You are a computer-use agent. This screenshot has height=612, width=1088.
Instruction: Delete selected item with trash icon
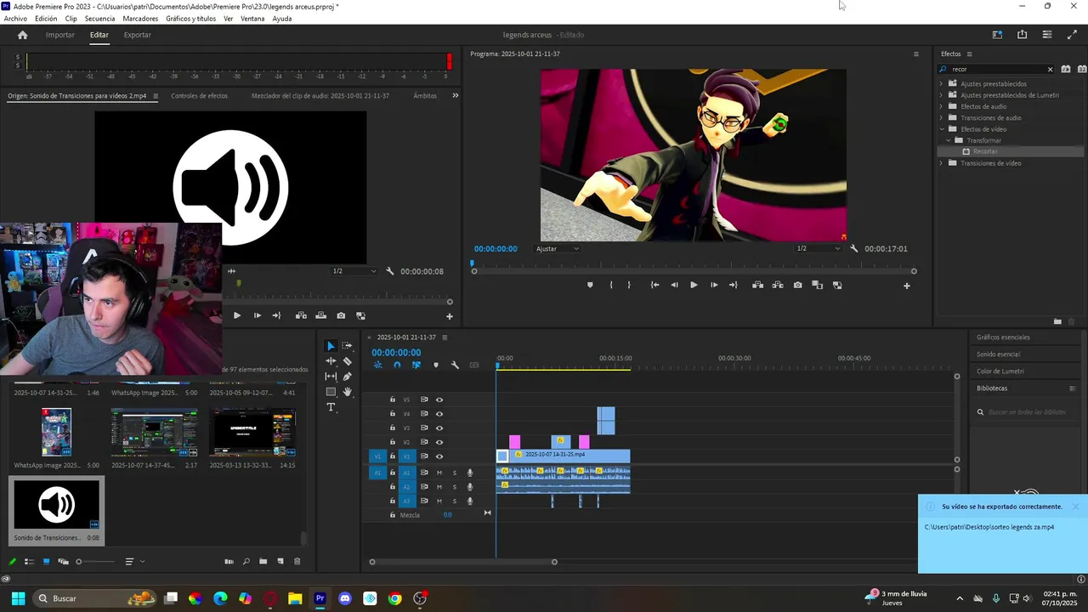pyautogui.click(x=297, y=561)
